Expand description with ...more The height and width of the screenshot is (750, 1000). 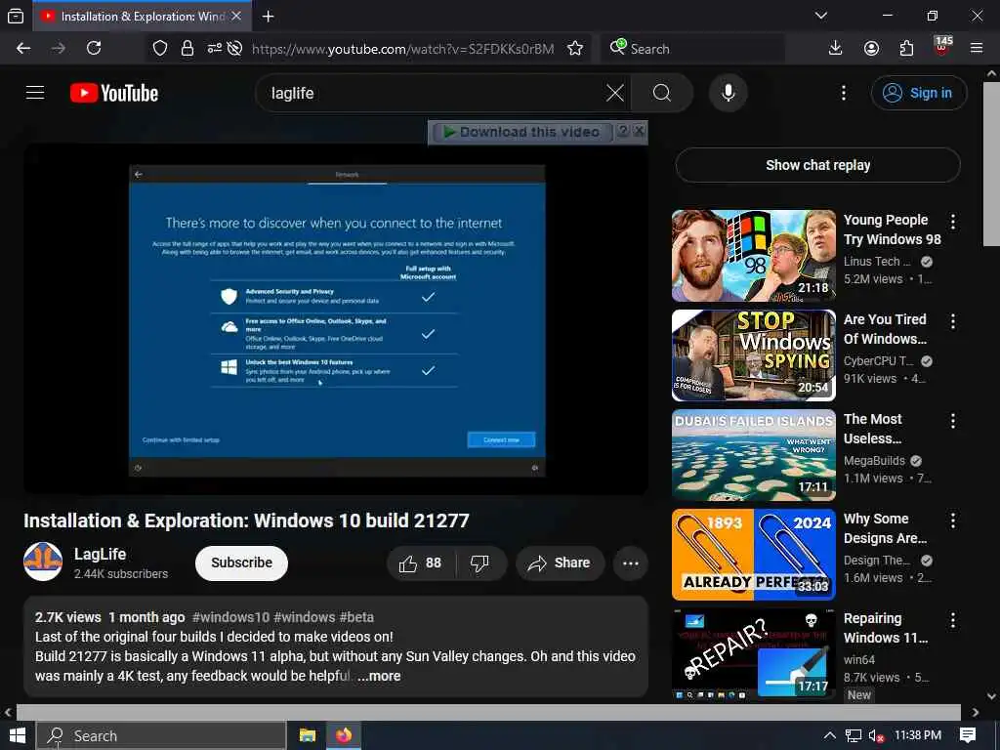[379, 676]
